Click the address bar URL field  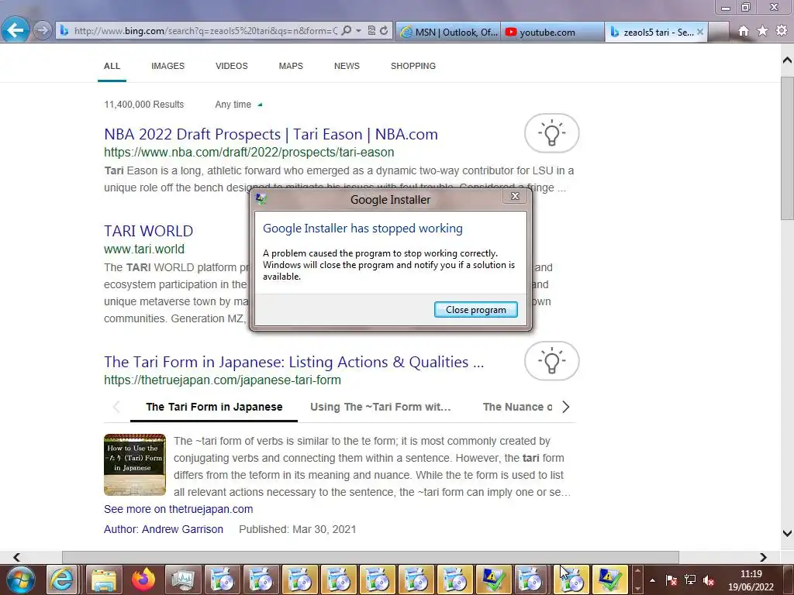click(205, 31)
